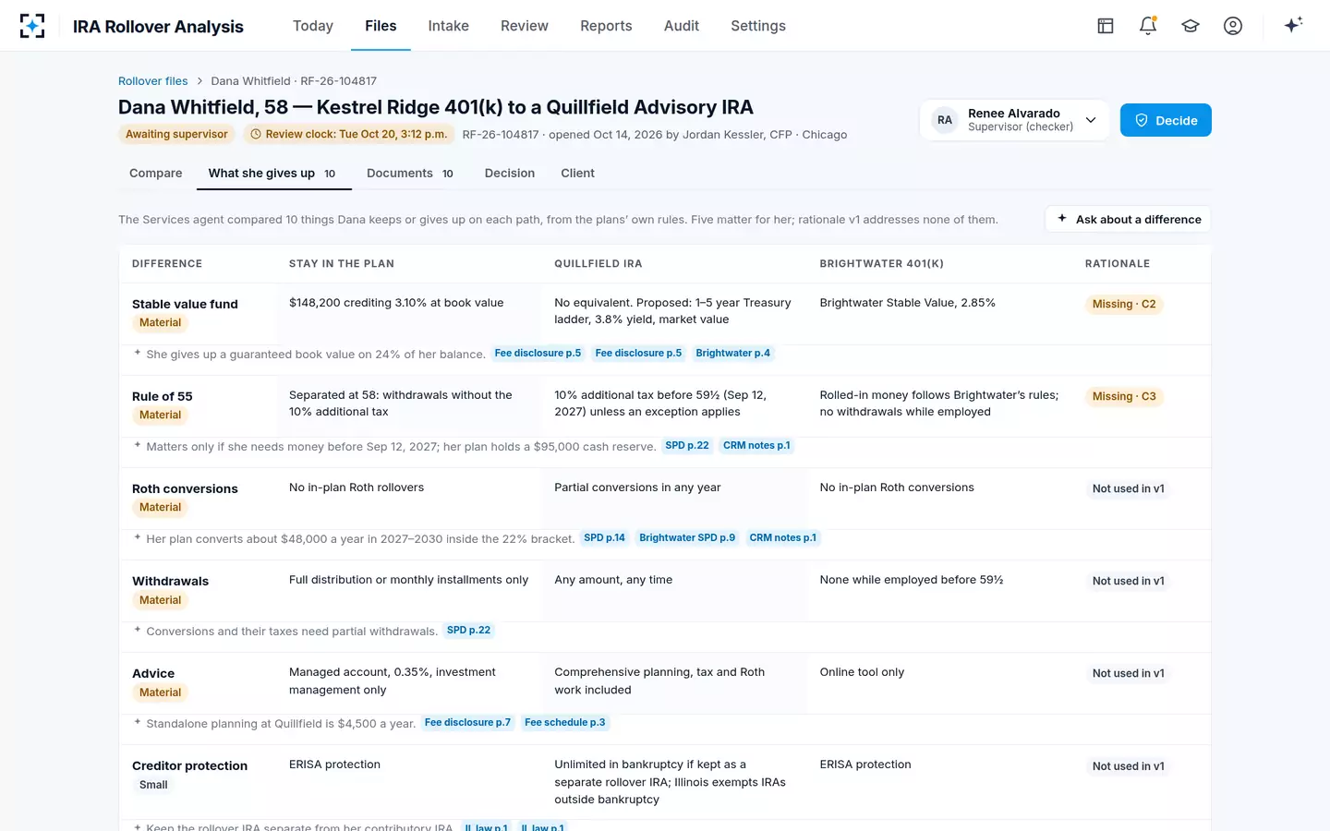Open the Brightwater p.4 citation
This screenshot has height=831, width=1330.
point(733,354)
